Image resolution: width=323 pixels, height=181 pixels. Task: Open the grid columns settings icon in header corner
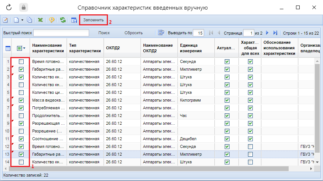[7, 48]
